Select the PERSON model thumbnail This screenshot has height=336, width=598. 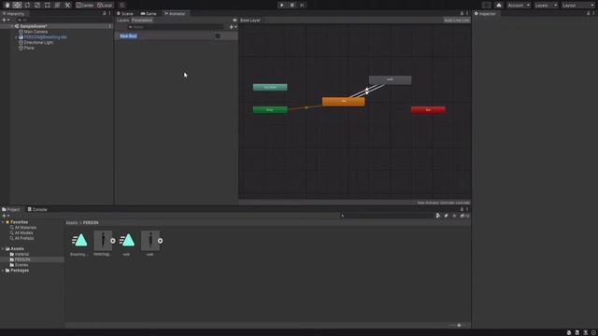coord(103,241)
